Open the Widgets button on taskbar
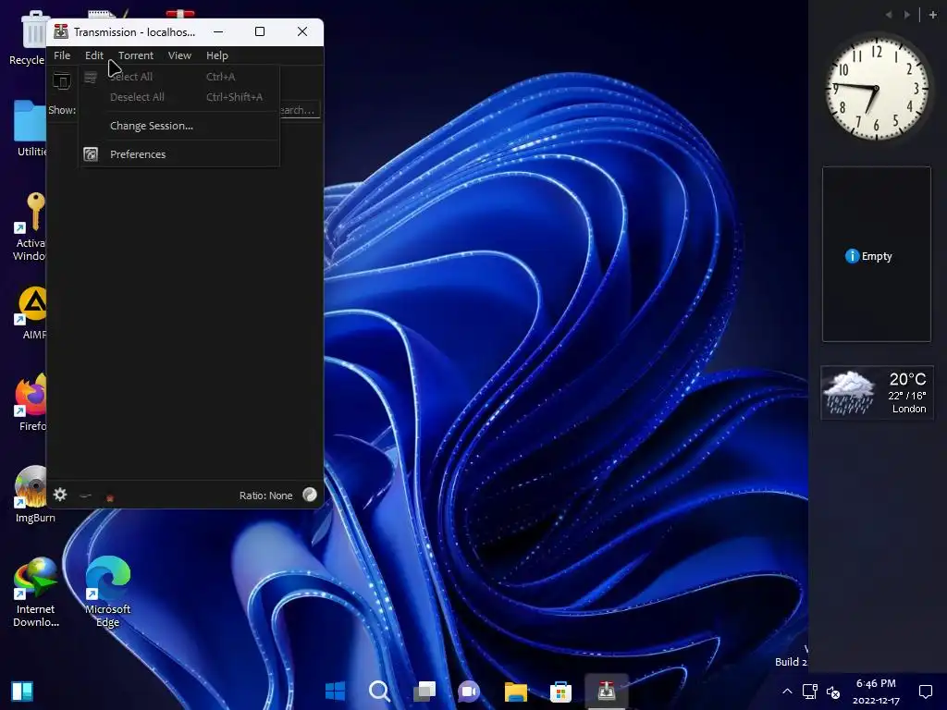 pos(22,691)
